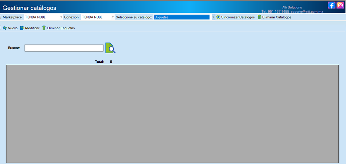Click the Tel. 951 167 1455 text
The image size is (346, 164).
[x=275, y=11]
